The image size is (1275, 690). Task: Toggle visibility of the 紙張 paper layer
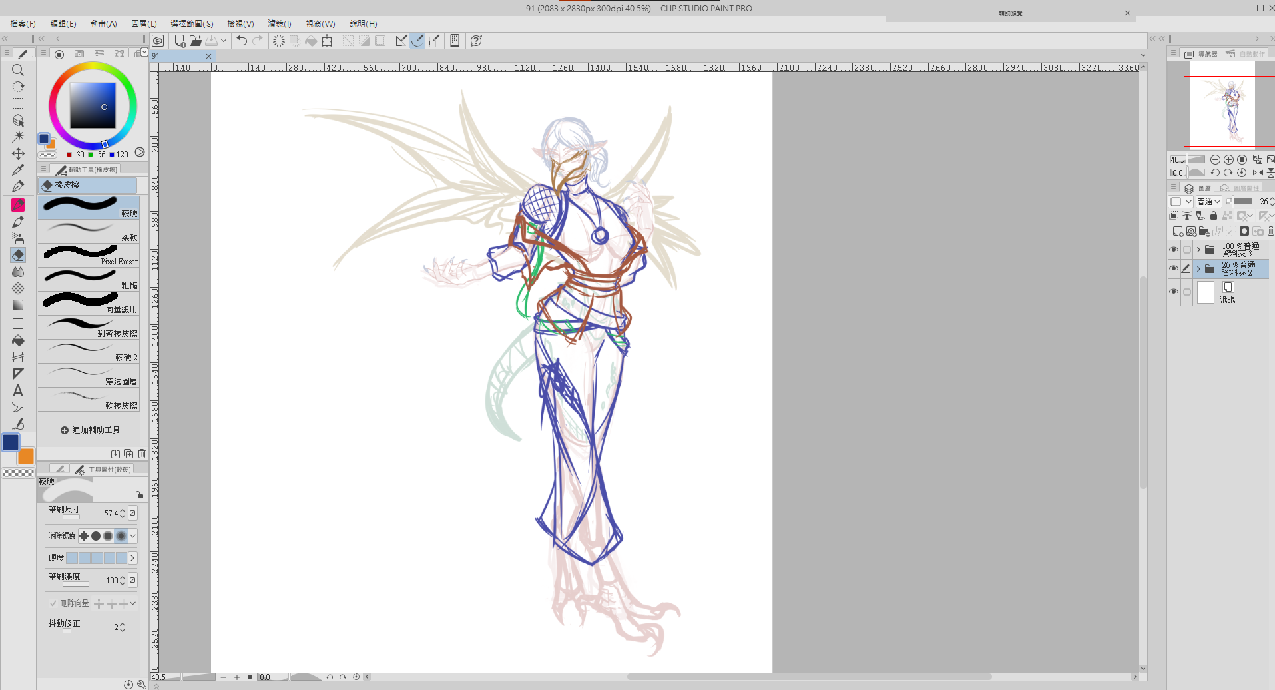[1174, 292]
